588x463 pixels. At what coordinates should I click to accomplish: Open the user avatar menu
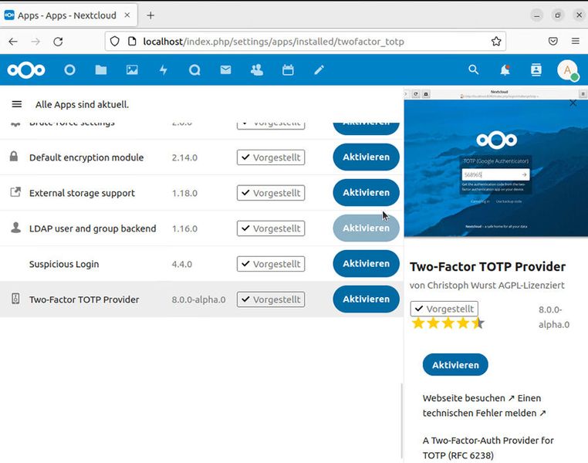[x=568, y=70]
